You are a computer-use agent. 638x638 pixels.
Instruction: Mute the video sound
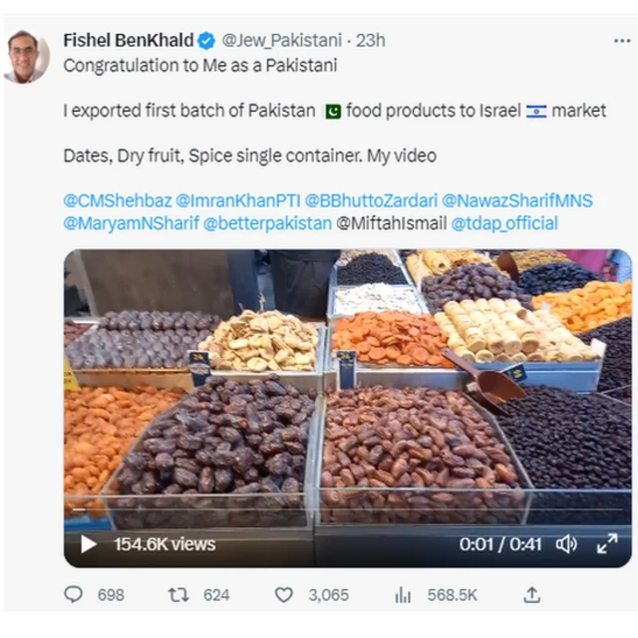pos(566,544)
